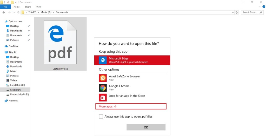Confirm with the OK button
The height and width of the screenshot is (137, 266).
click(x=146, y=127)
